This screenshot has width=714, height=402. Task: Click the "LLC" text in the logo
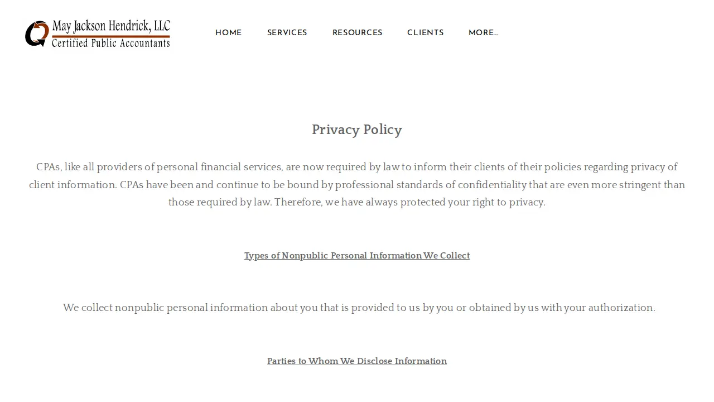coord(162,26)
